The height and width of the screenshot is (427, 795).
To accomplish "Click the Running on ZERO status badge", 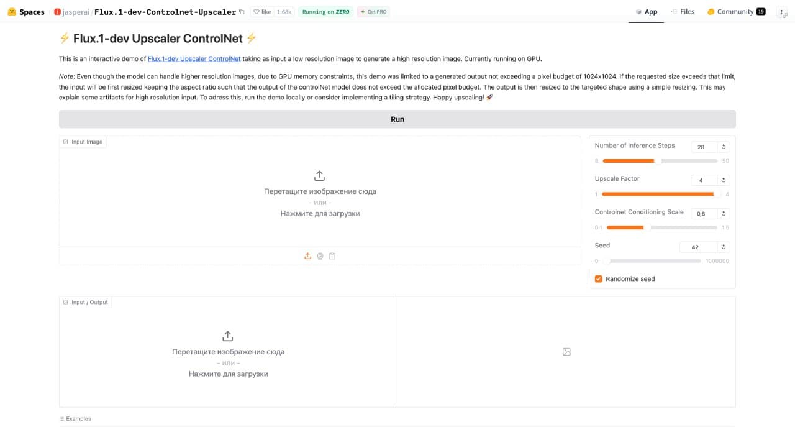I will 325,12.
